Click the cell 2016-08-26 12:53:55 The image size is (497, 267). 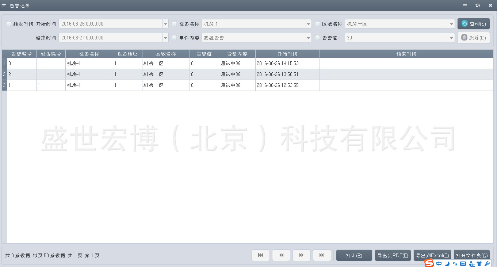coord(287,85)
